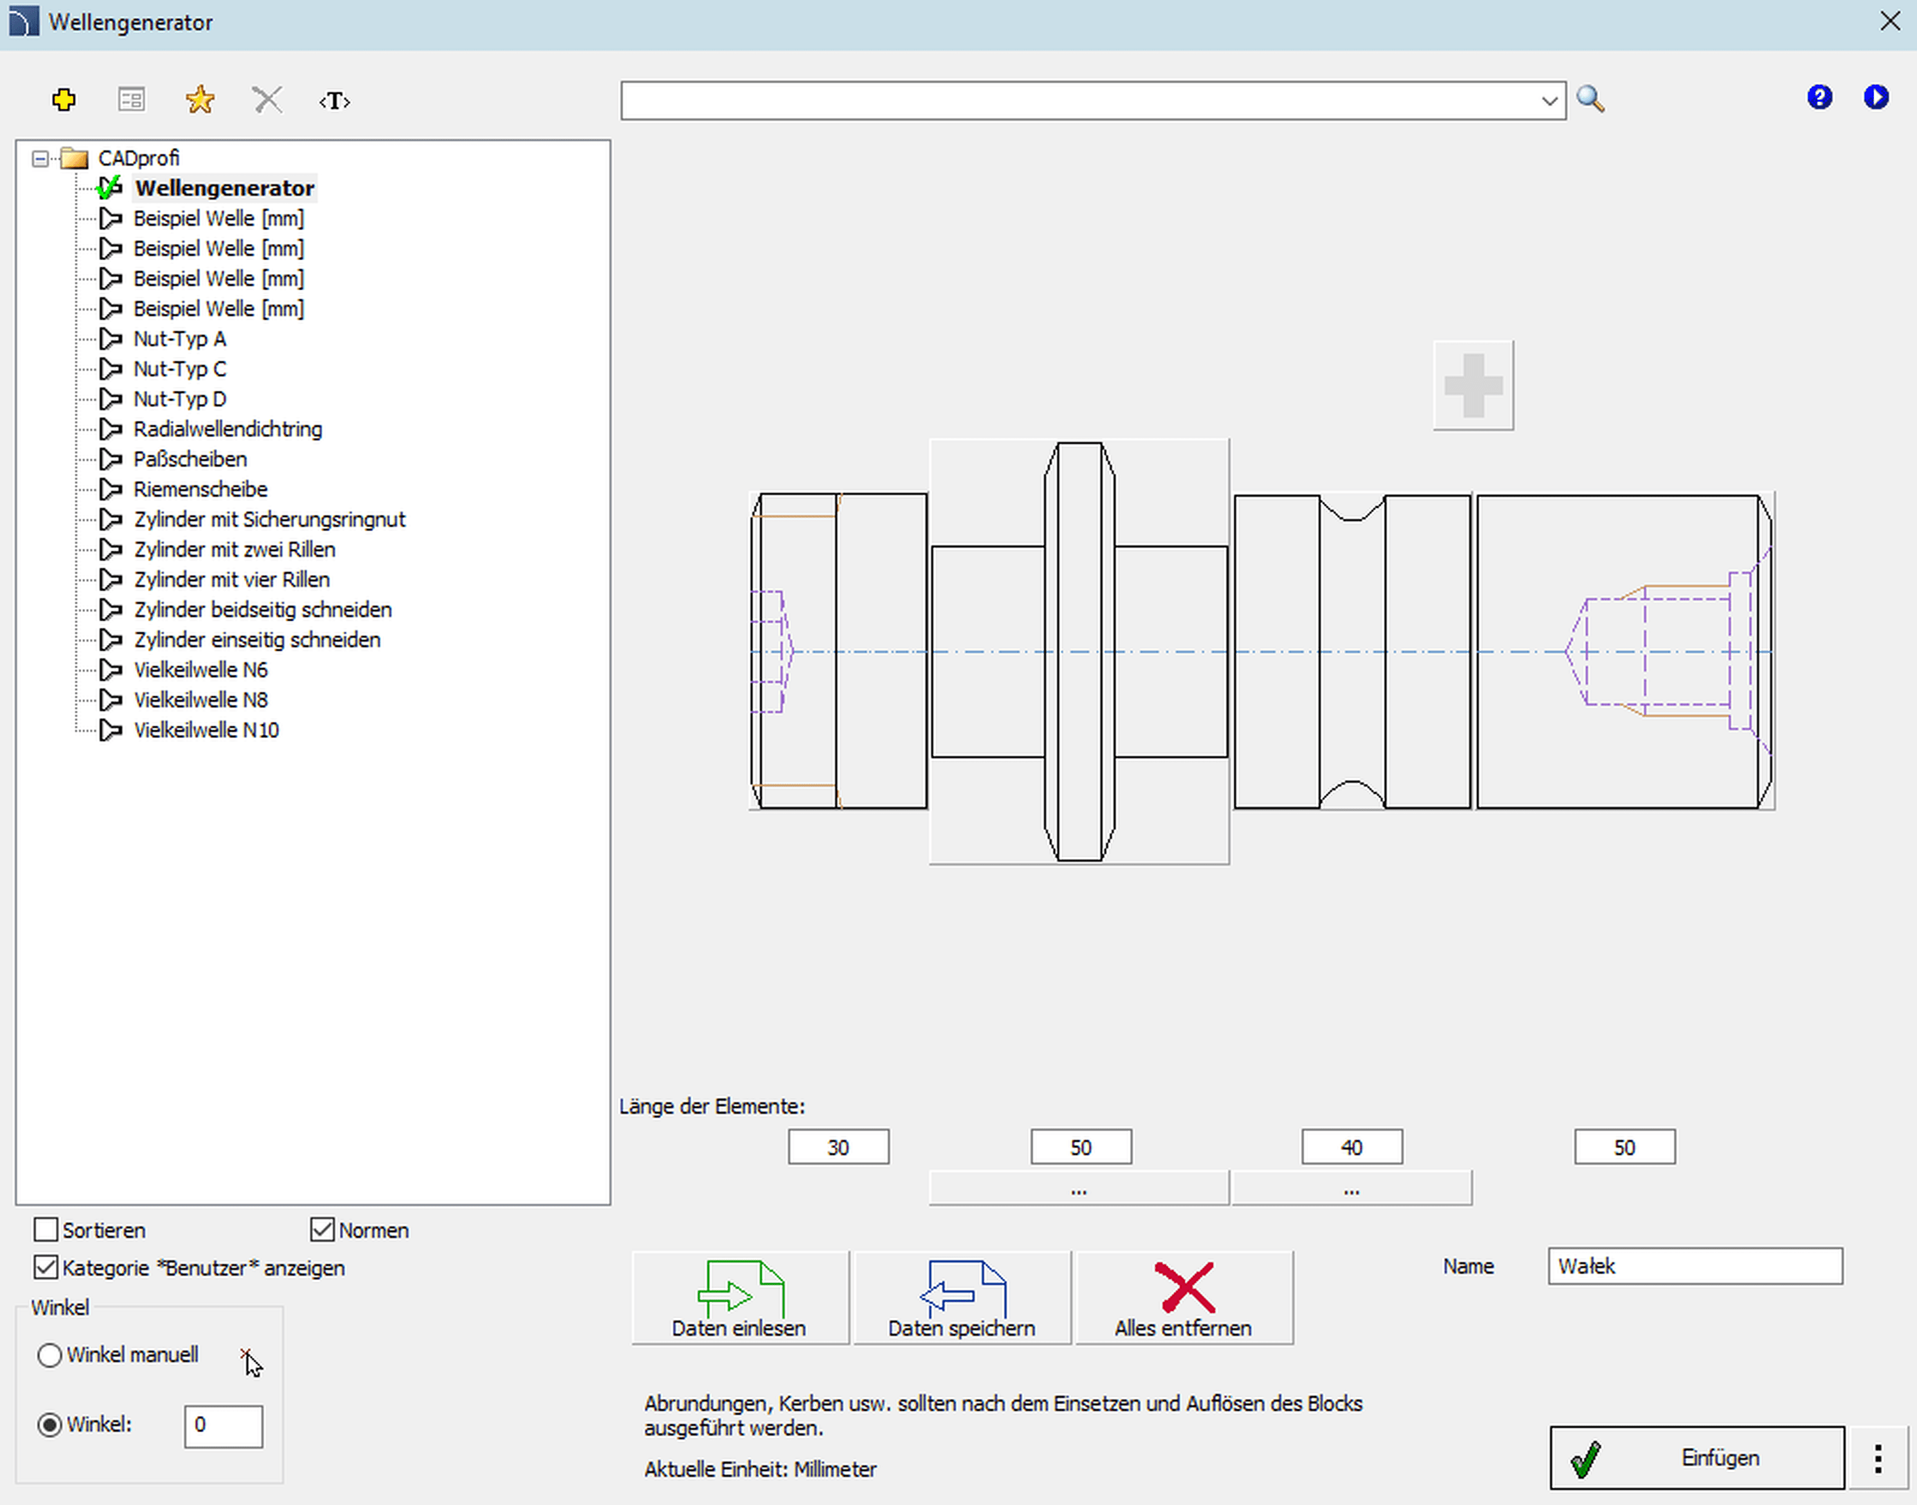This screenshot has width=1917, height=1505.
Task: Select the Winkel: radio button
Action: 49,1425
